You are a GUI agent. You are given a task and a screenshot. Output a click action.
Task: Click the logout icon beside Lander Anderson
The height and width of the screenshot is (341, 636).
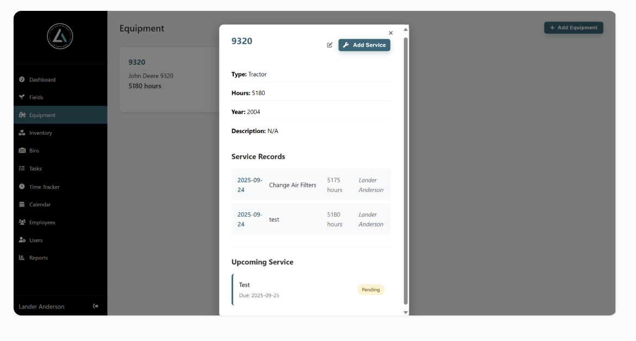pos(96,306)
